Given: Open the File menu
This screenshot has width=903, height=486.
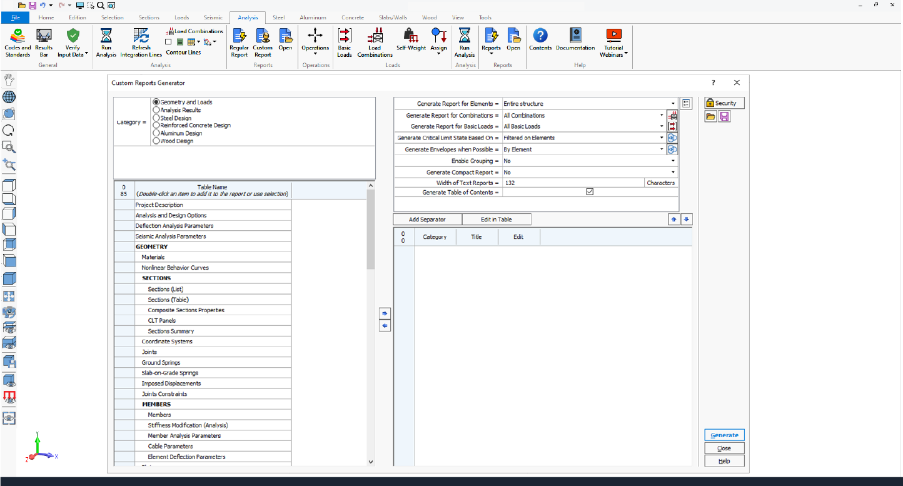Looking at the screenshot, I should (x=14, y=17).
